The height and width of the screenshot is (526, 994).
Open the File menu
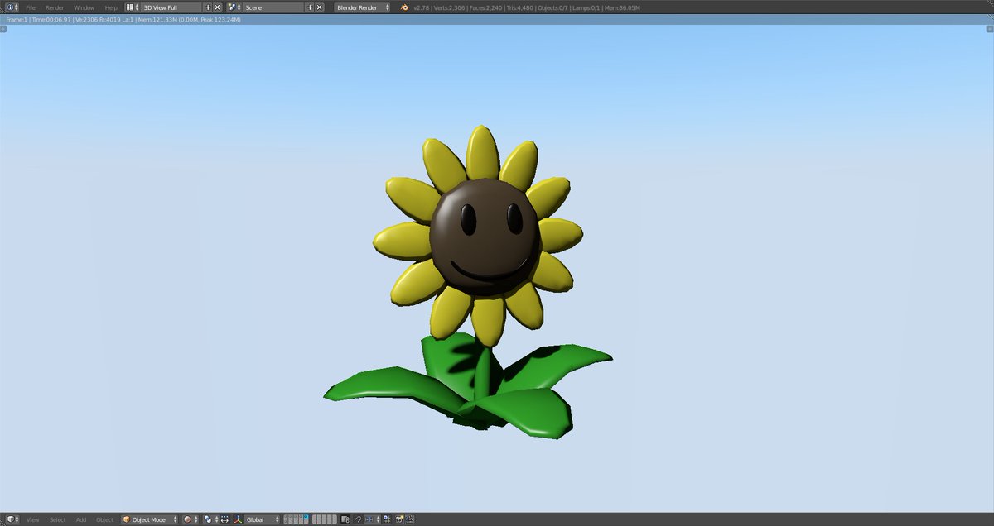(30, 7)
